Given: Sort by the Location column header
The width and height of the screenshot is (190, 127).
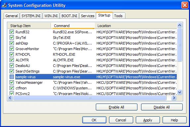Looking at the screenshot, I should pos(136,26).
